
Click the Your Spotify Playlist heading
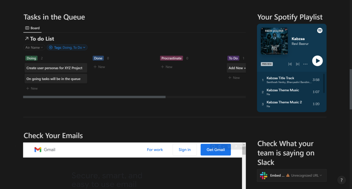pos(290,17)
